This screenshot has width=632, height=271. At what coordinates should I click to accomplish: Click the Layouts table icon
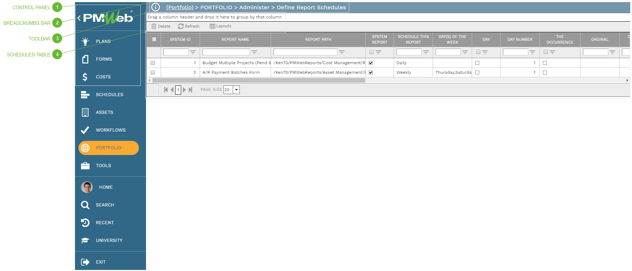[212, 26]
